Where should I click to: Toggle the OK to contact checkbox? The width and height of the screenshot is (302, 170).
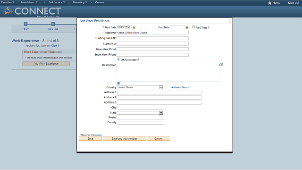[x=119, y=59]
